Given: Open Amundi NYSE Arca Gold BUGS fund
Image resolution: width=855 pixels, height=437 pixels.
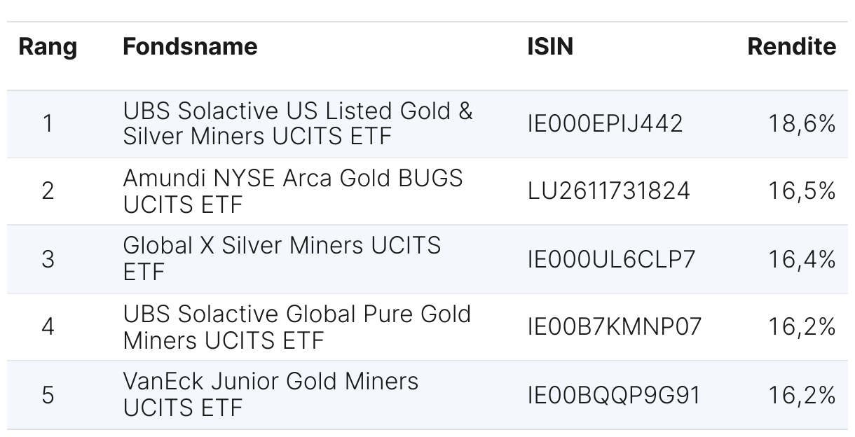Looking at the screenshot, I should click(292, 190).
